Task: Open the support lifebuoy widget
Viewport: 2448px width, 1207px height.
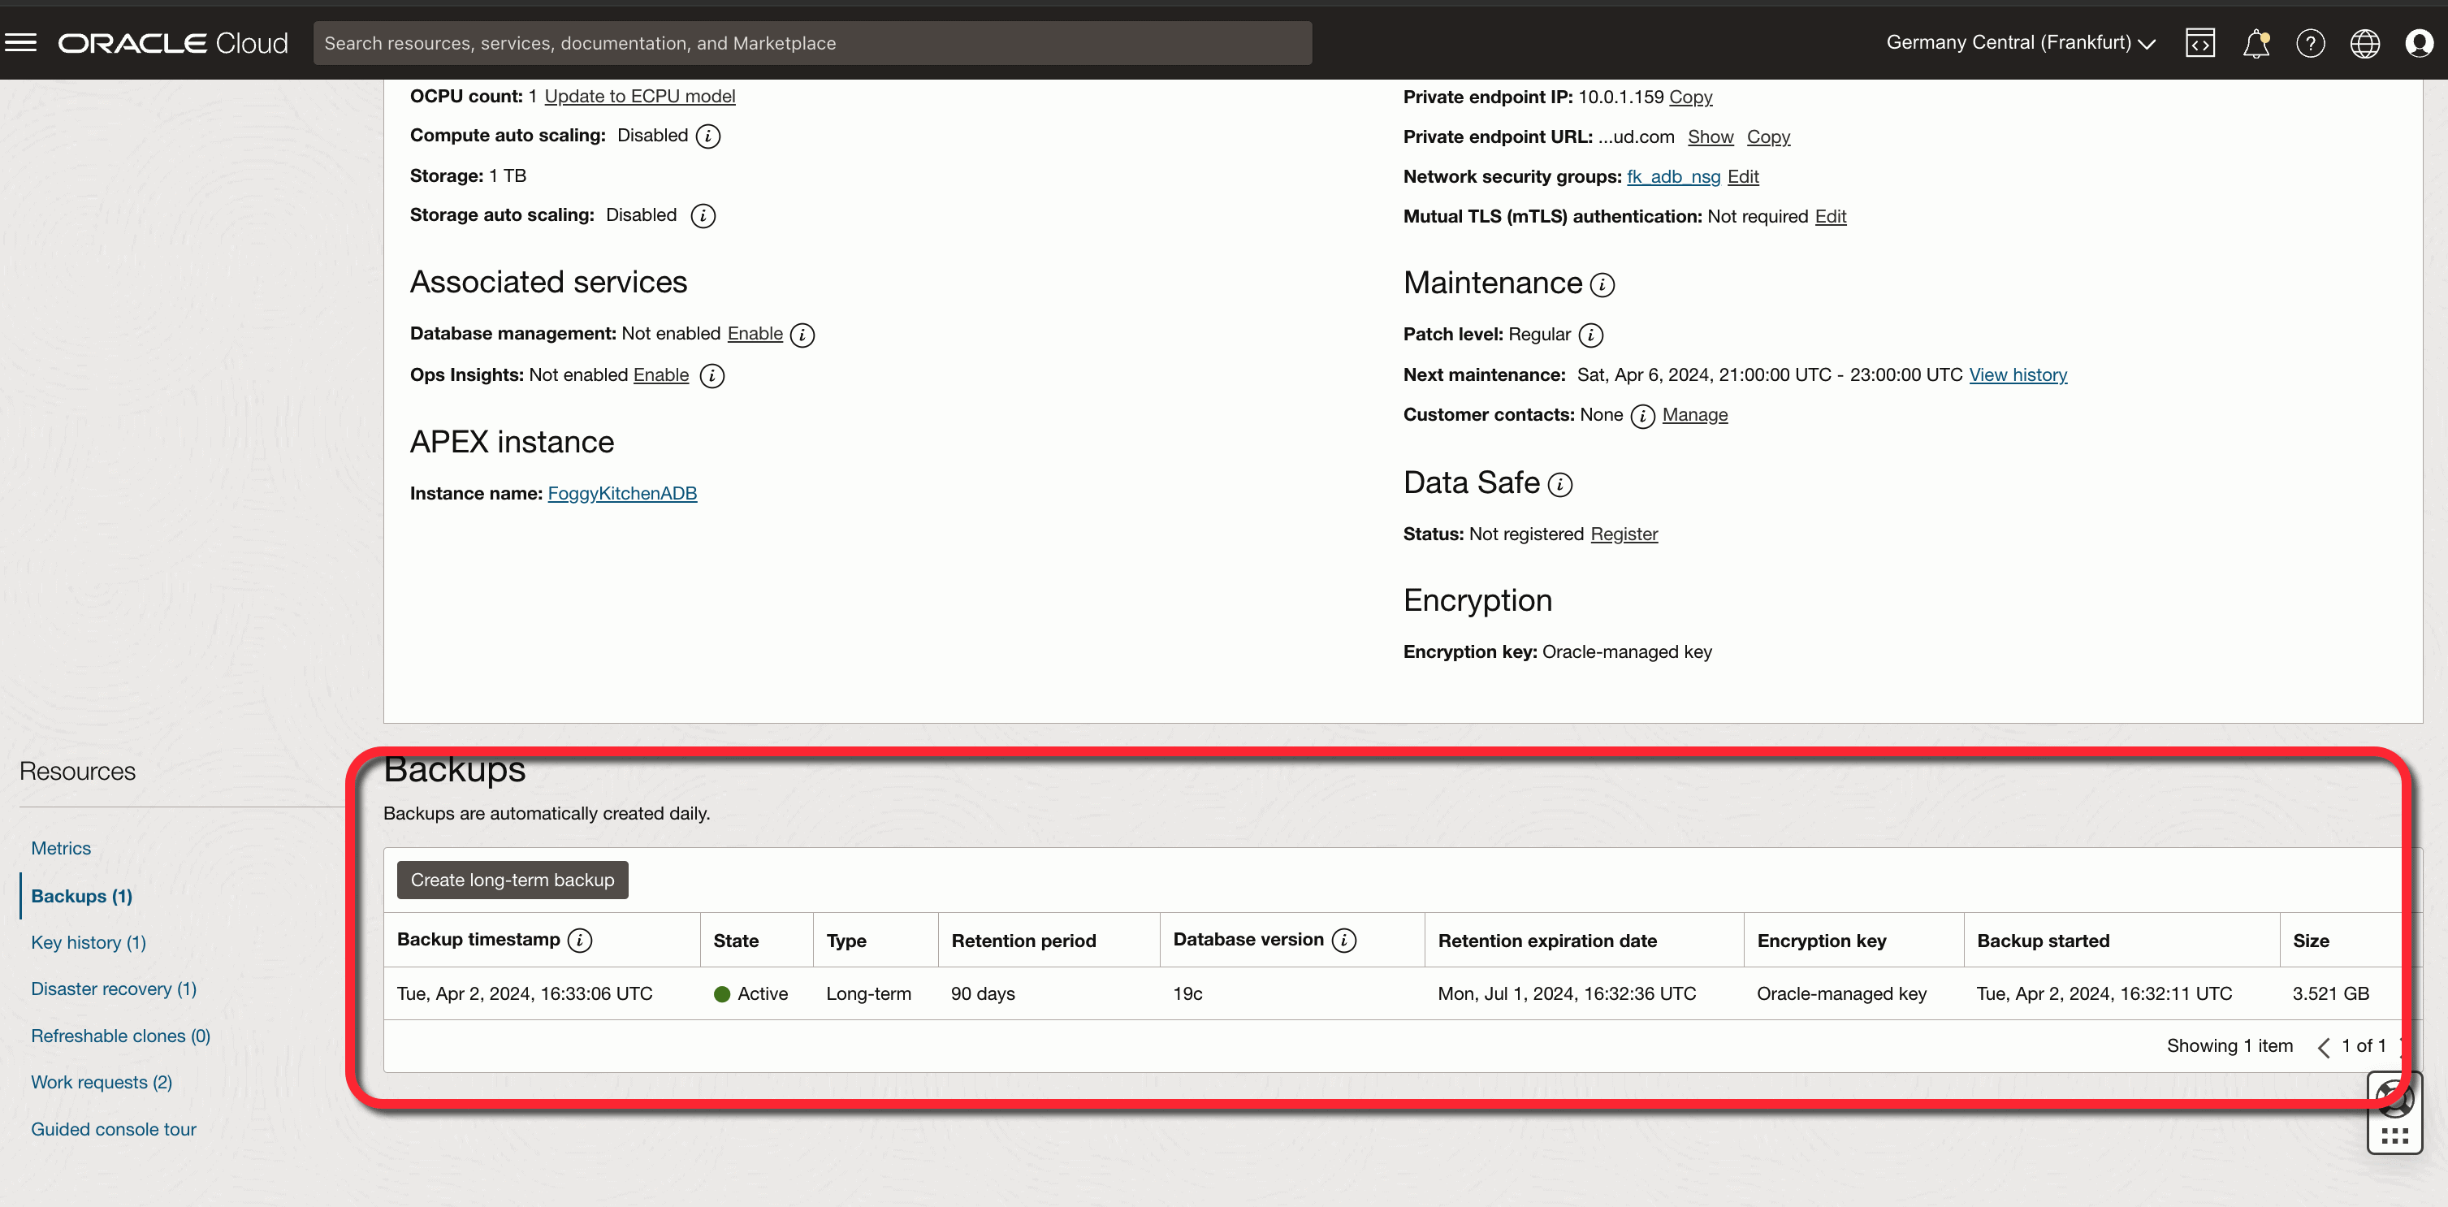Action: point(2394,1097)
